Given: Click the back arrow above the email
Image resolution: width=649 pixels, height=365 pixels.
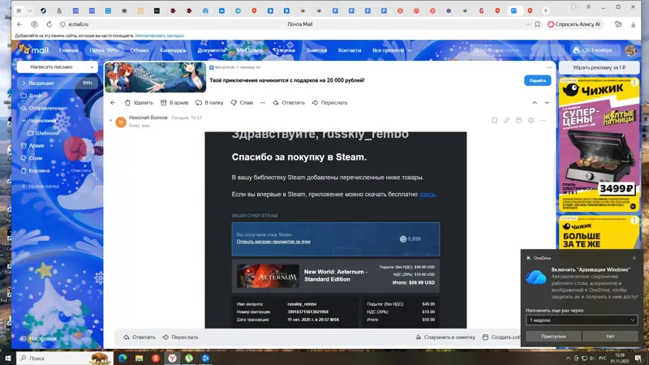Looking at the screenshot, I should (113, 103).
